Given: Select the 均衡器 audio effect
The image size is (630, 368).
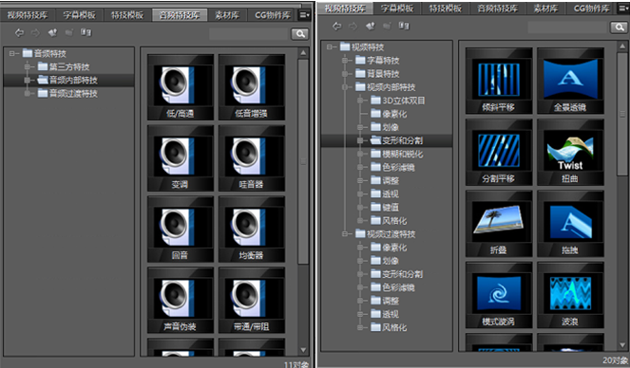Looking at the screenshot, I should tap(252, 230).
